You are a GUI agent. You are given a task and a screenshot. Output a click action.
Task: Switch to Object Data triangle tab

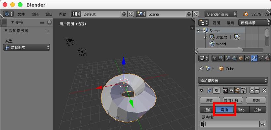pos(261,58)
